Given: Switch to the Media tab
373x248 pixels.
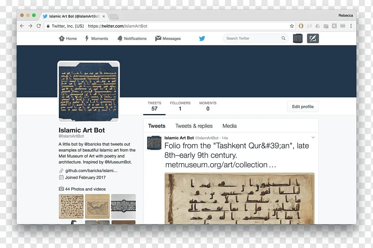Looking at the screenshot, I should [x=229, y=126].
